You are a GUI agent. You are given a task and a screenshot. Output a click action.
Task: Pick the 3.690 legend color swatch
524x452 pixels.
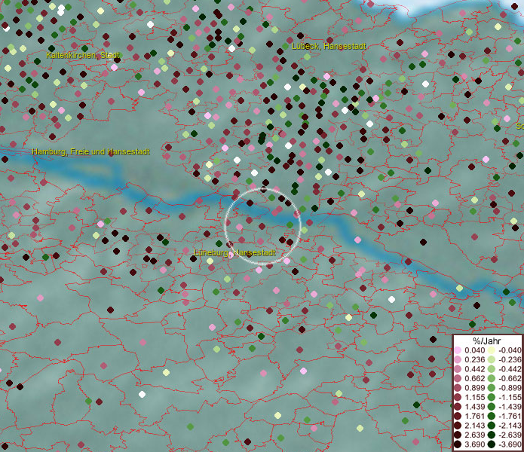(458, 444)
